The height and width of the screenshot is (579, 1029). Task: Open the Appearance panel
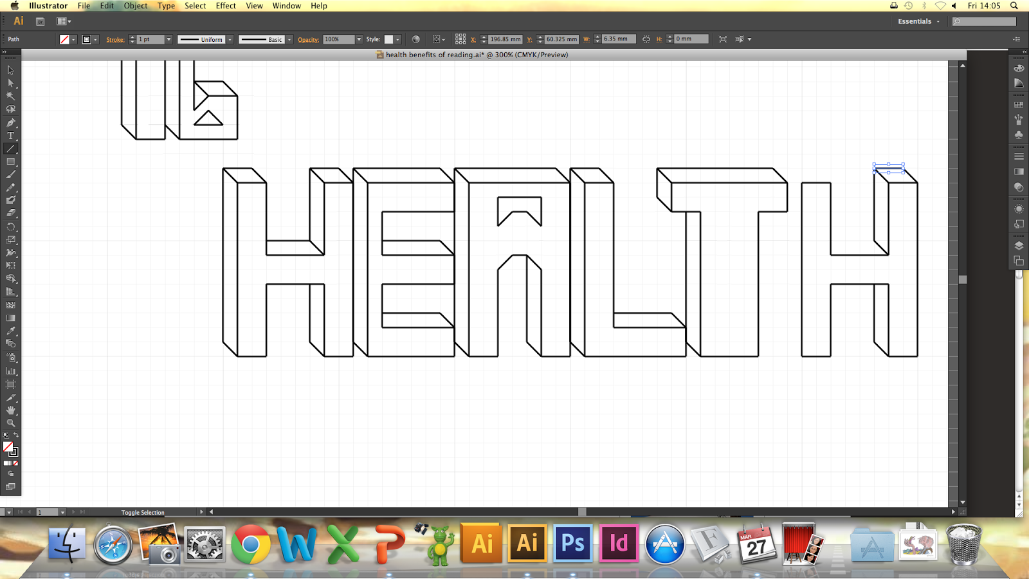tap(1019, 208)
